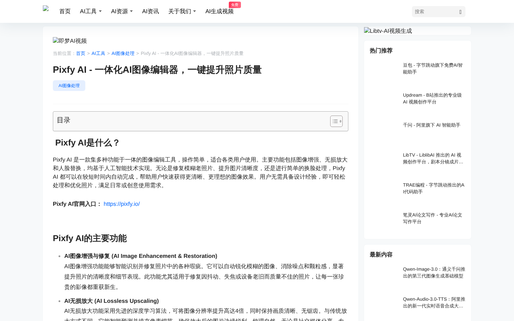Click the Libtv-AI视频生成 banner
This screenshot has height=321, width=514.
coord(388,31)
